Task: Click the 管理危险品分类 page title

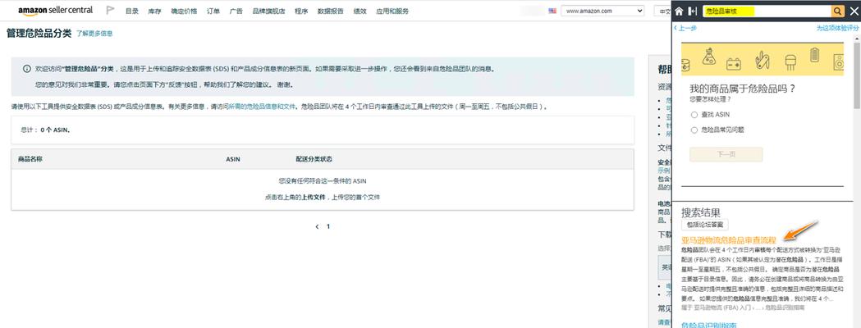Action: (x=39, y=34)
